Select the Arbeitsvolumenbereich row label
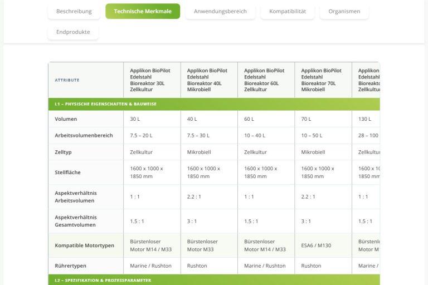The width and height of the screenshot is (428, 285). 86,136
